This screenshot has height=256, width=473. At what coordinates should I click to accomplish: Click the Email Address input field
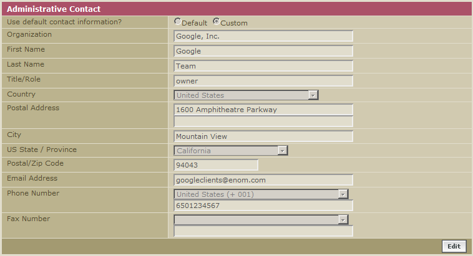263,180
